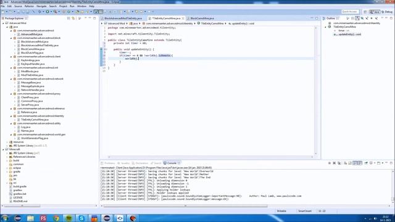Image resolution: width=395 pixels, height=222 pixels.
Task: Switch to the Debug perspective button
Action: coord(388,12)
